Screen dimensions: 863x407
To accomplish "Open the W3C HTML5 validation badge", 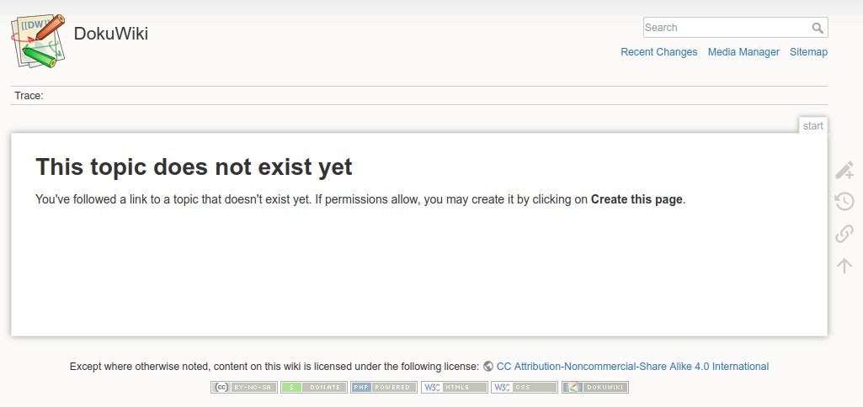I will point(454,388).
